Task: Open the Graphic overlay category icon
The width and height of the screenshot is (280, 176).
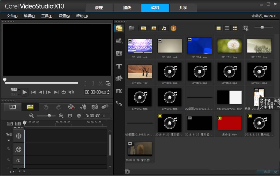Action: tap(119, 79)
